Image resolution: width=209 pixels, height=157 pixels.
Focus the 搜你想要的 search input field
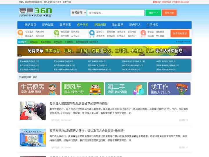(x=116, y=13)
